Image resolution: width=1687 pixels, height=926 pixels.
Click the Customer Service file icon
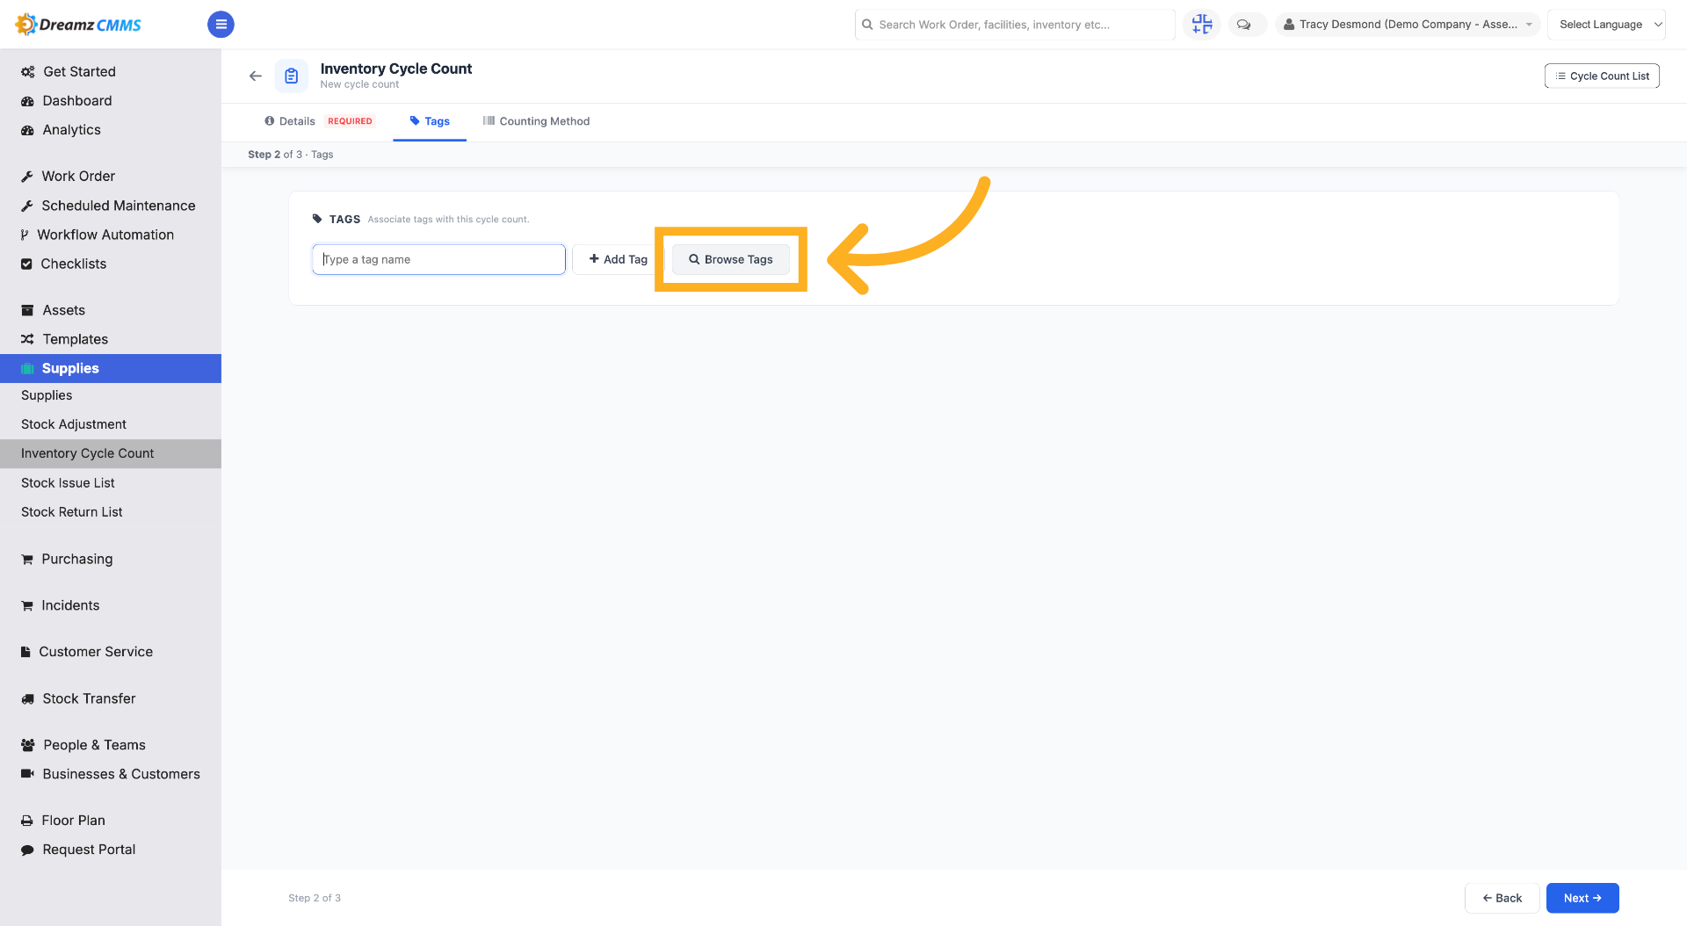click(25, 652)
